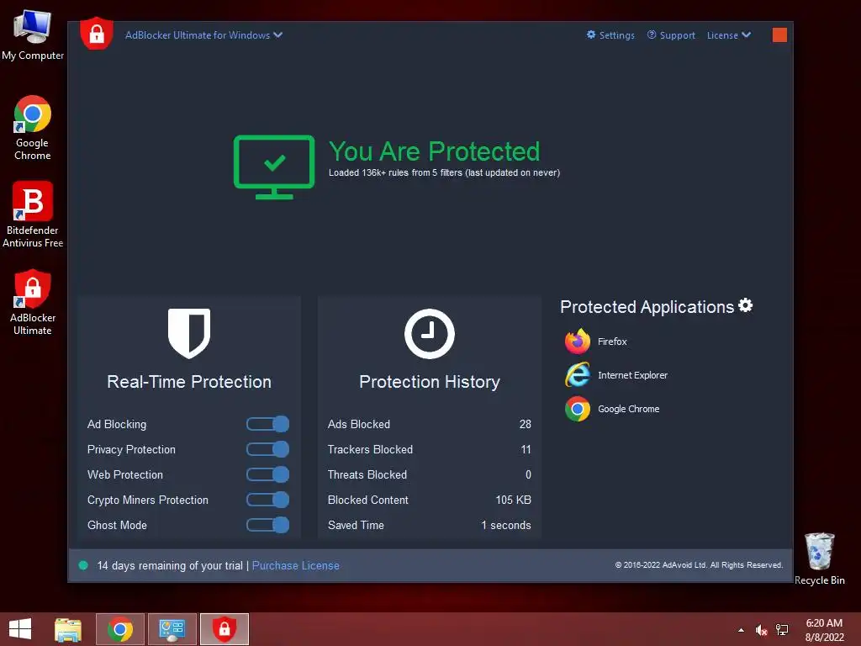The width and height of the screenshot is (861, 646).
Task: Click the muted volume tray icon
Action: tap(761, 630)
